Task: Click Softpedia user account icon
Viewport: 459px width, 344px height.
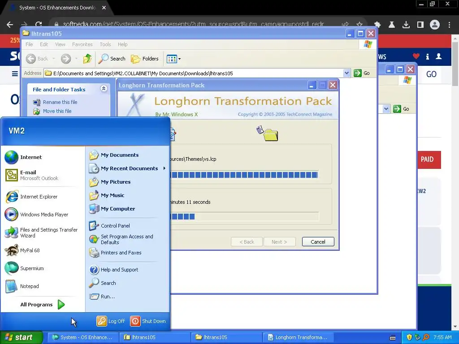Action: point(438,56)
